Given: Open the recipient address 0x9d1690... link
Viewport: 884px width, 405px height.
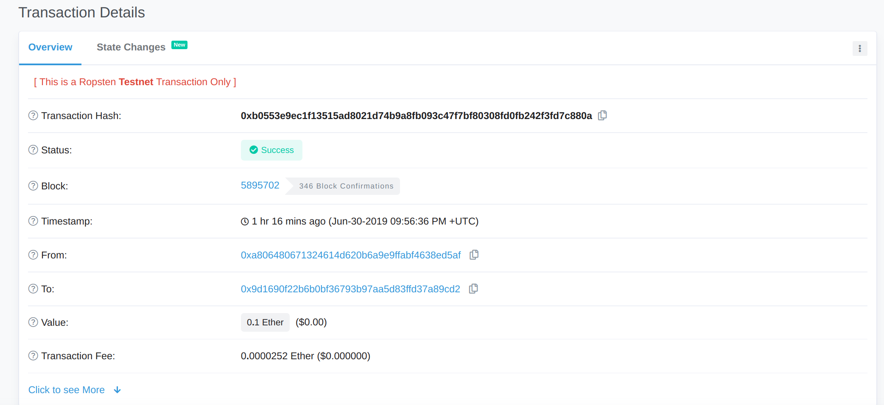Looking at the screenshot, I should (350, 289).
